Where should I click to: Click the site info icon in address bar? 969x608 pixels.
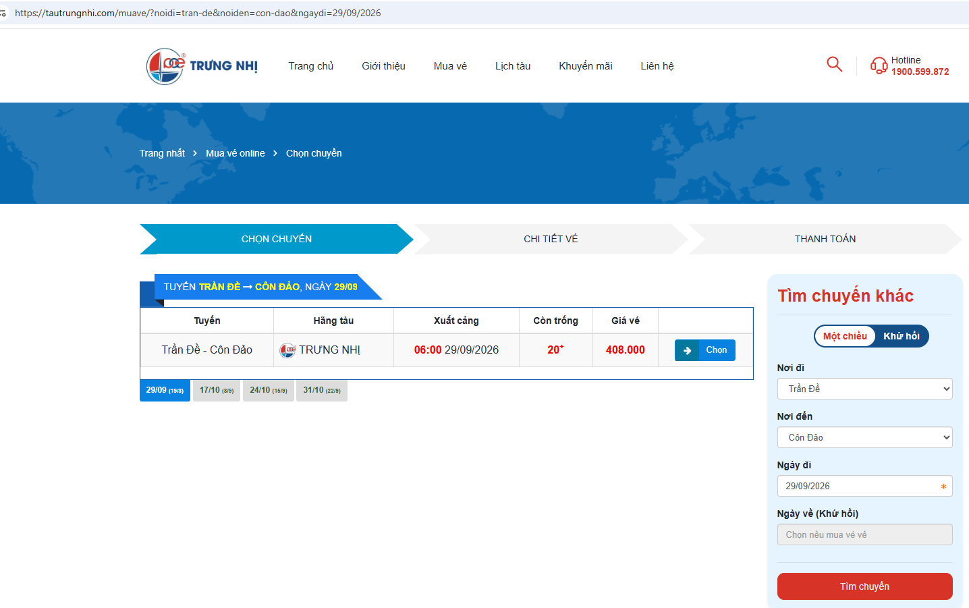[3, 13]
